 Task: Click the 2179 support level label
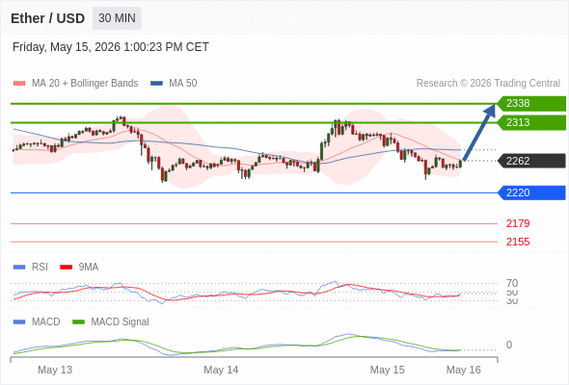(x=518, y=223)
